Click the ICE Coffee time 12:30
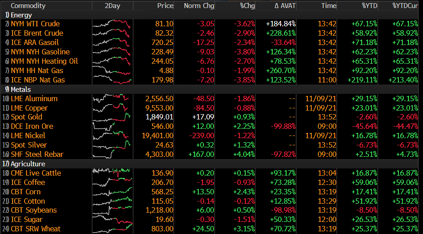The height and width of the screenshot is (234, 423). pyautogui.click(x=327, y=183)
